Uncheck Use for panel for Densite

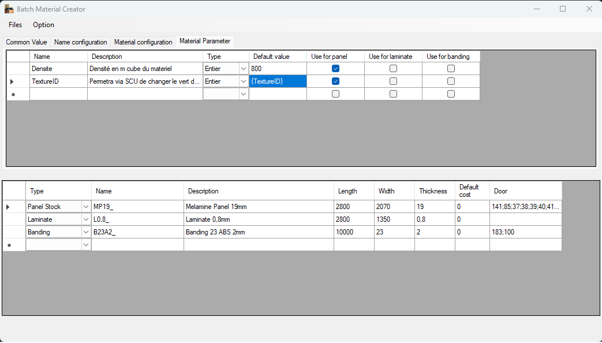tap(335, 68)
